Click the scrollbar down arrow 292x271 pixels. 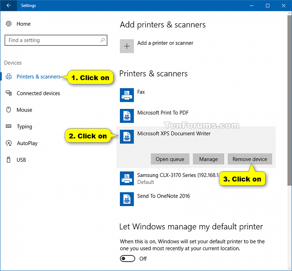click(290, 269)
